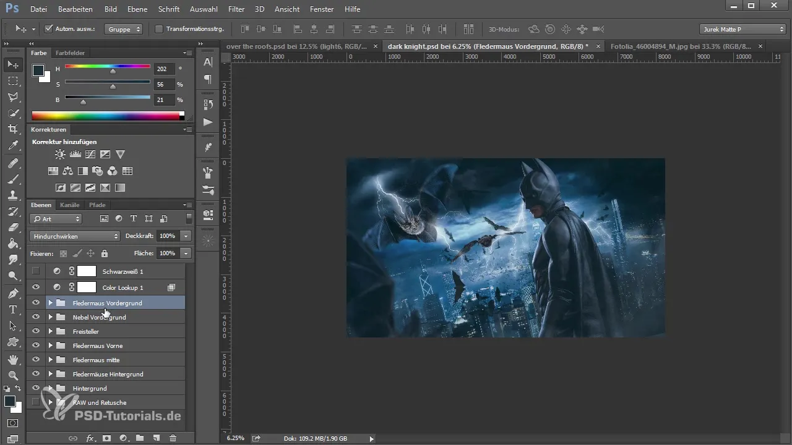
Task: Show the Schwarzweiß 1 layer
Action: point(36,271)
